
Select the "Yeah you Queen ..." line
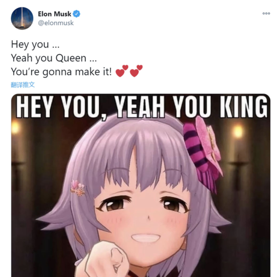pyautogui.click(x=54, y=58)
